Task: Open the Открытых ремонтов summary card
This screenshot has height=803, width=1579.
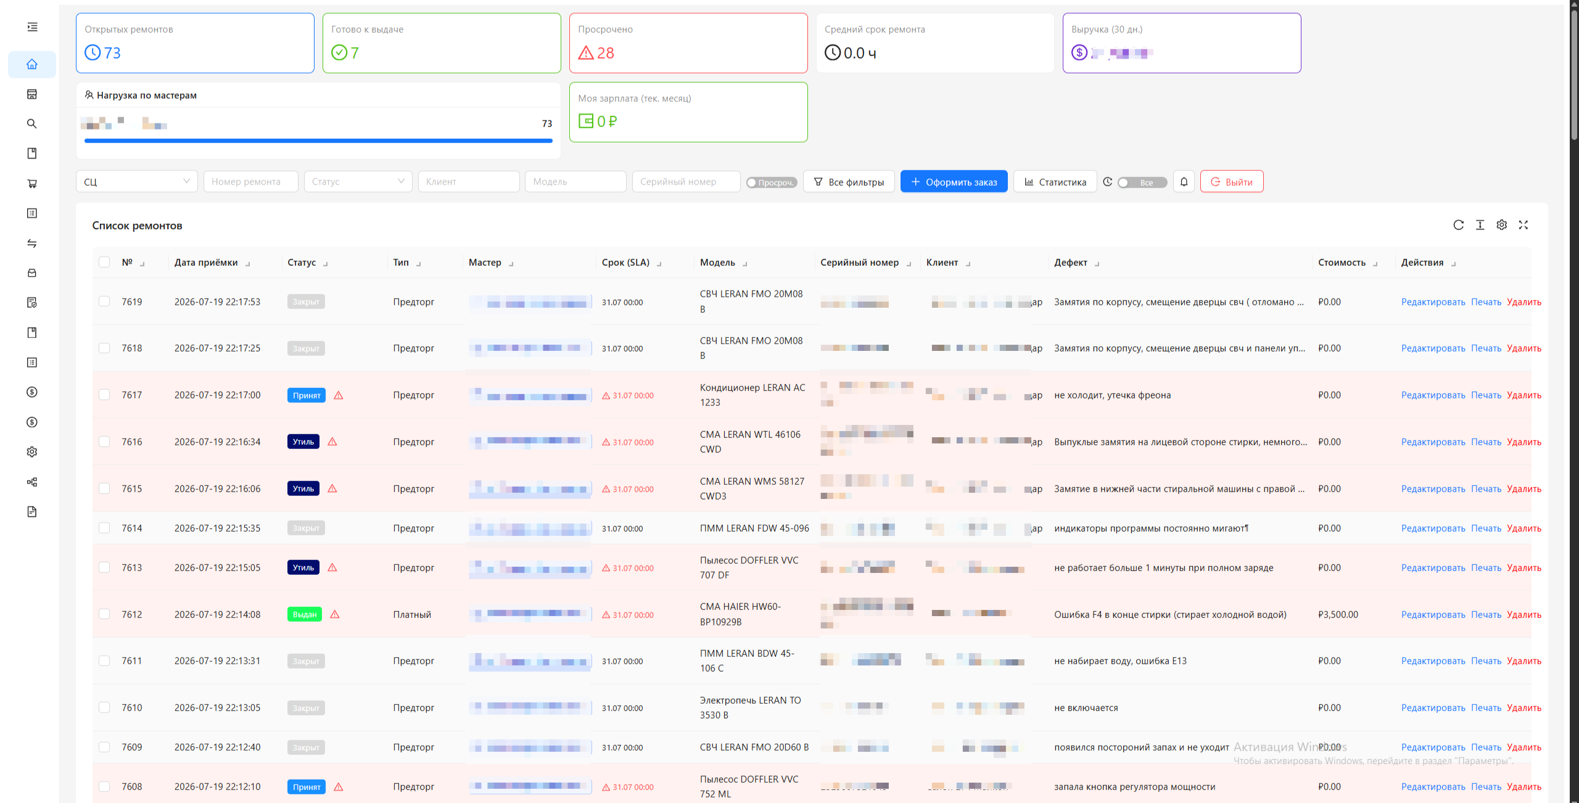Action: click(195, 43)
